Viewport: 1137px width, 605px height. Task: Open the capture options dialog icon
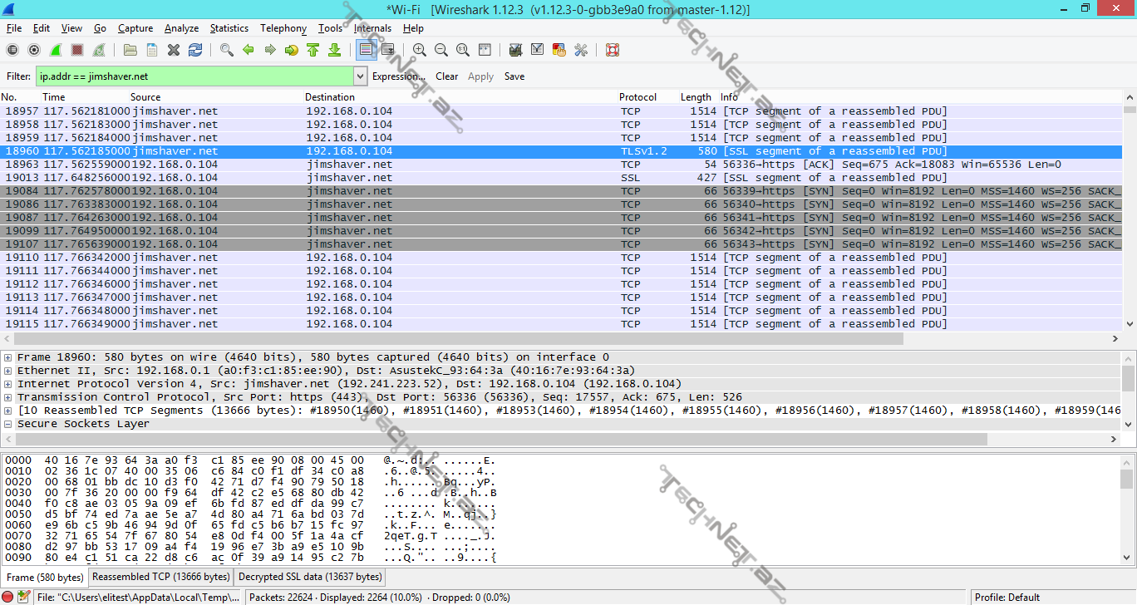click(x=34, y=50)
